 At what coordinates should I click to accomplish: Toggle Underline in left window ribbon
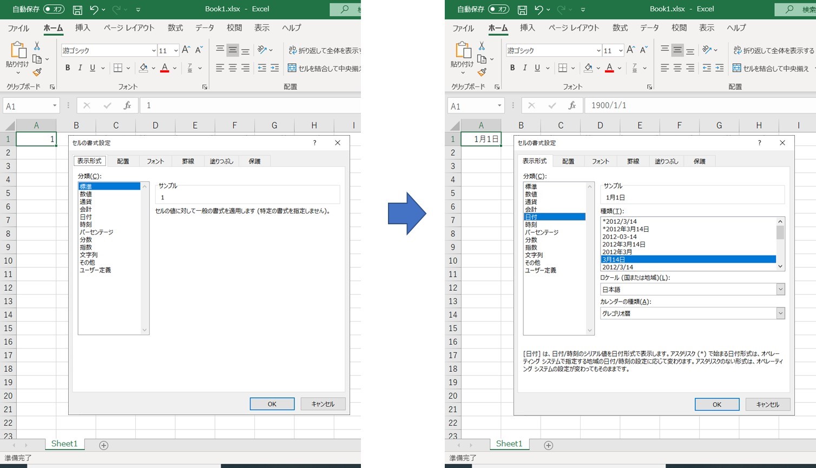tap(93, 68)
